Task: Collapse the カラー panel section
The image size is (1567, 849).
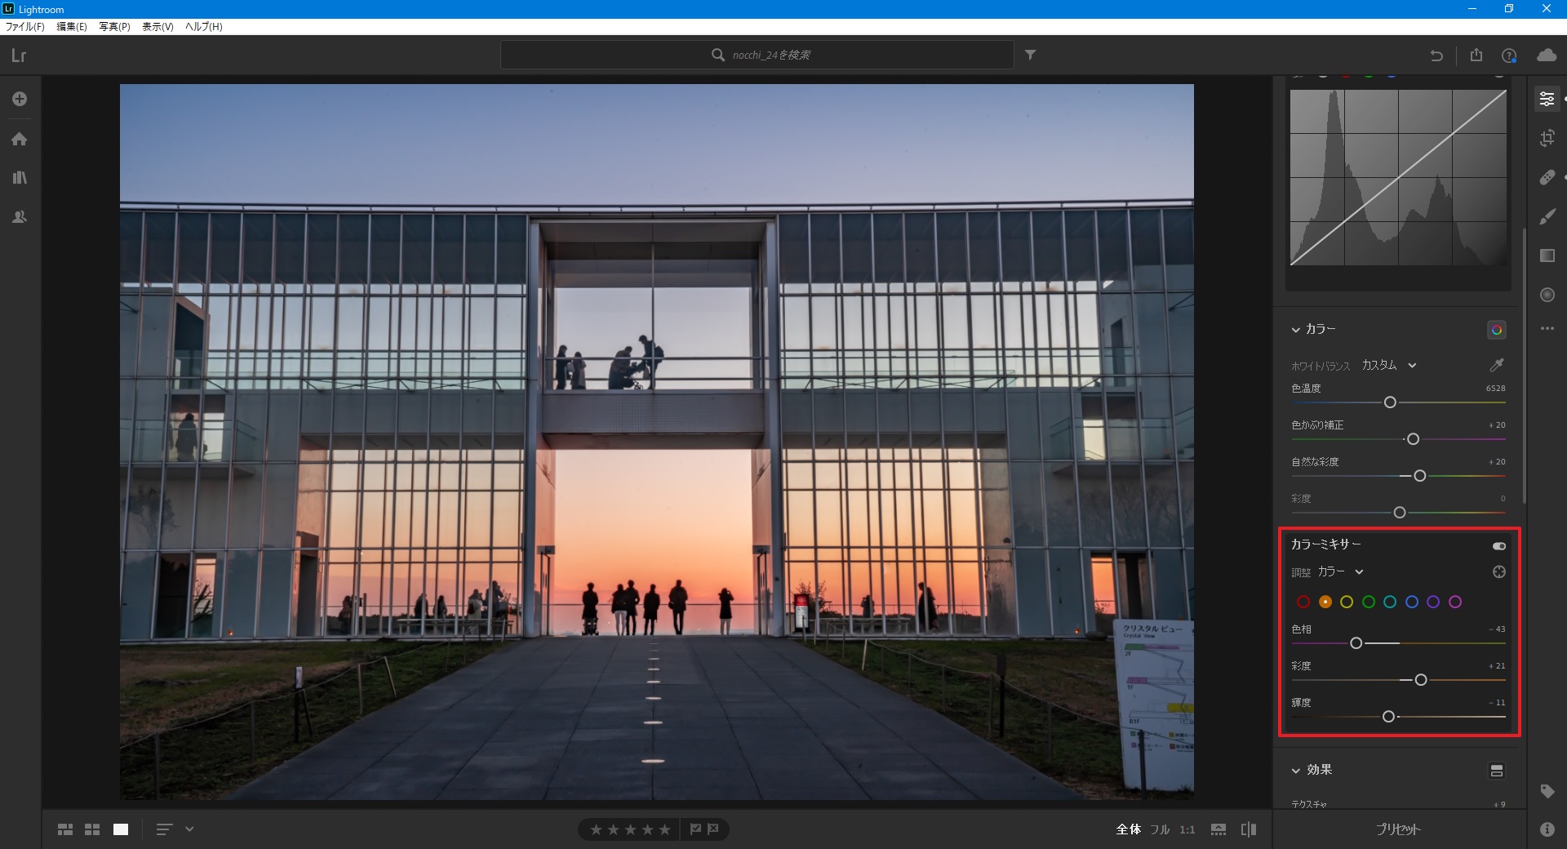Action: [x=1295, y=330]
